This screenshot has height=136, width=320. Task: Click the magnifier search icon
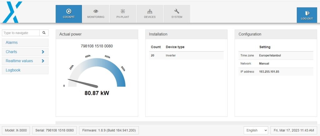[x=44, y=33]
